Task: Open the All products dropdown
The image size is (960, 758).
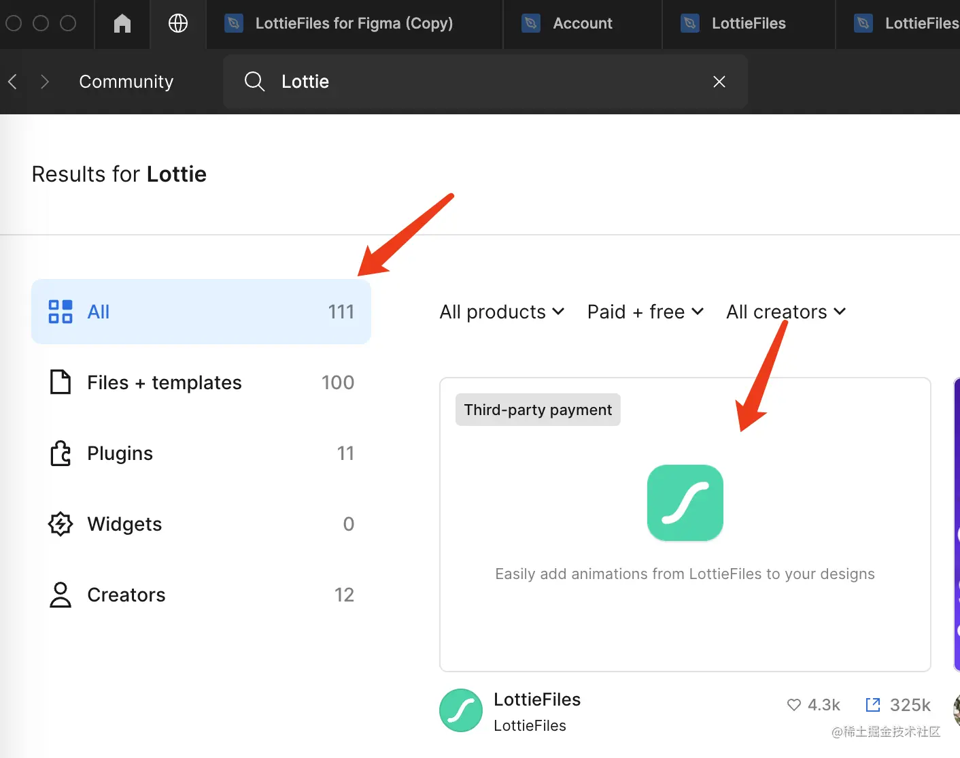Action: pos(502,312)
